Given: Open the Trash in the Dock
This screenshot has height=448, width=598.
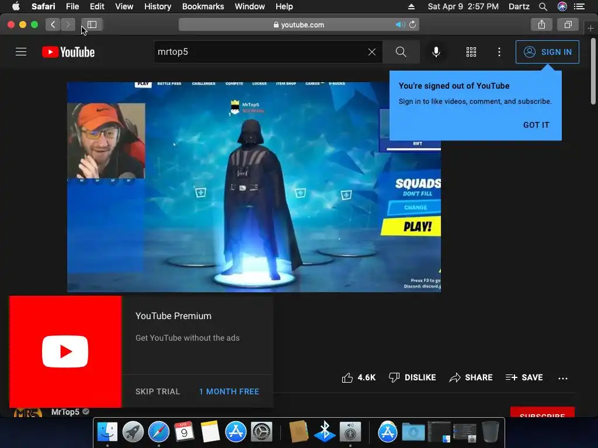Looking at the screenshot, I should click(491, 432).
